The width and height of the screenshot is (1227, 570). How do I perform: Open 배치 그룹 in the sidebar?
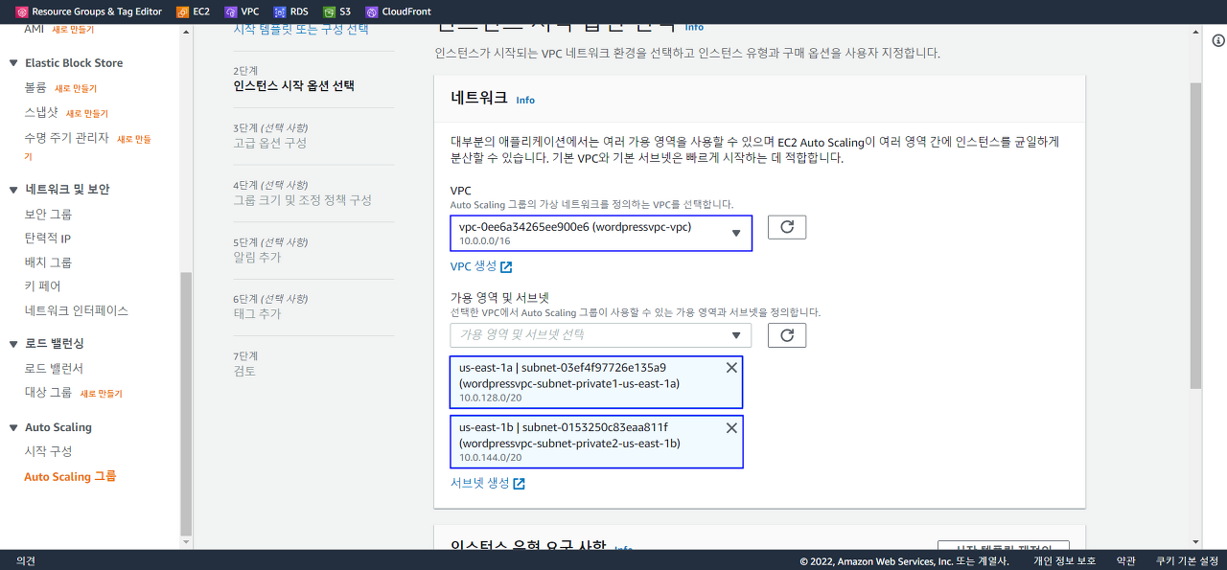[x=48, y=262]
